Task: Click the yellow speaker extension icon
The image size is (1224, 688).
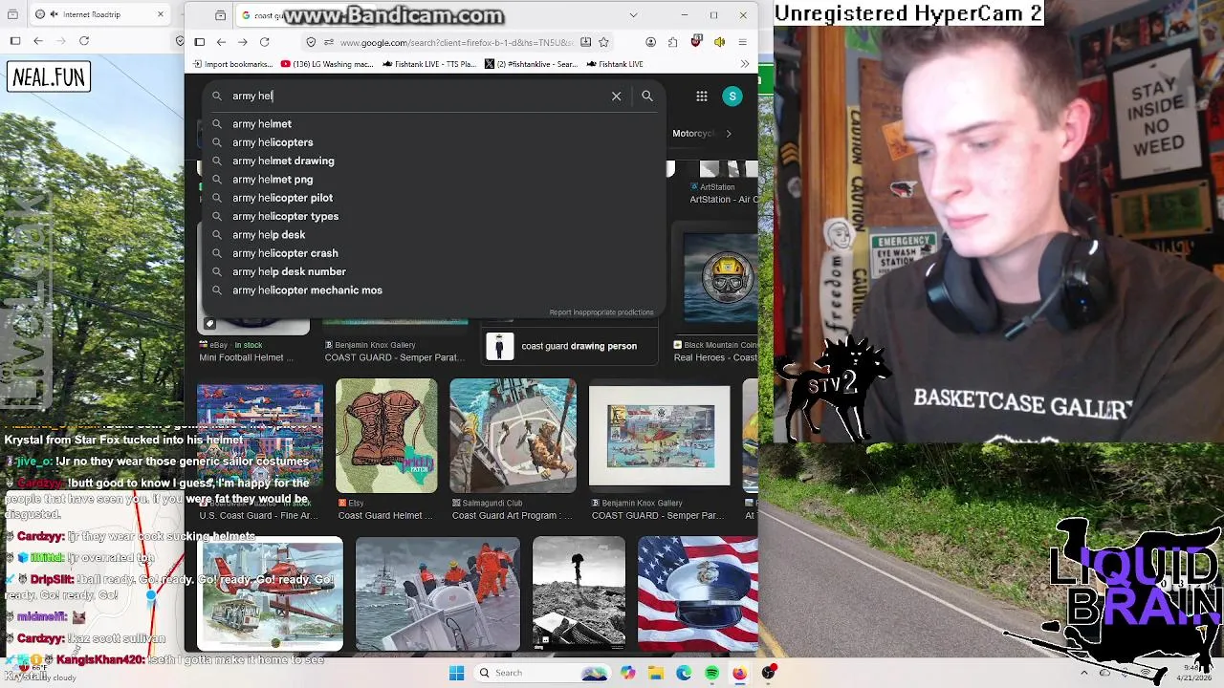Action: tap(719, 42)
